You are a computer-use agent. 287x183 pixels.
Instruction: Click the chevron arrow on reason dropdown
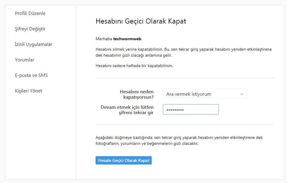[242, 94]
